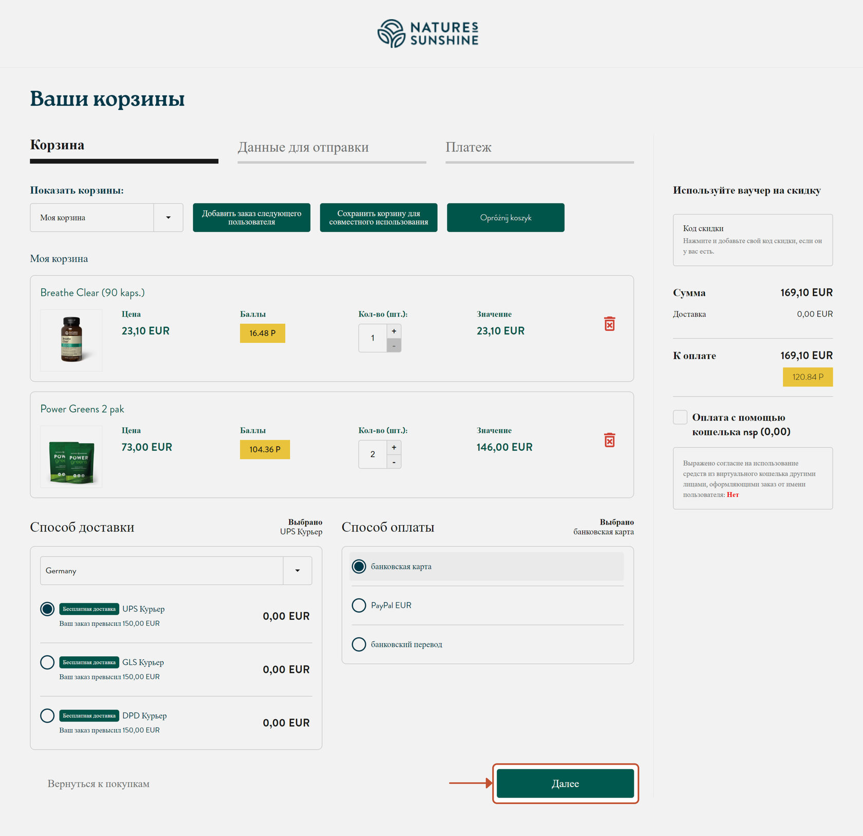Click the Nature's Sunshine logo
The width and height of the screenshot is (863, 836).
click(428, 33)
